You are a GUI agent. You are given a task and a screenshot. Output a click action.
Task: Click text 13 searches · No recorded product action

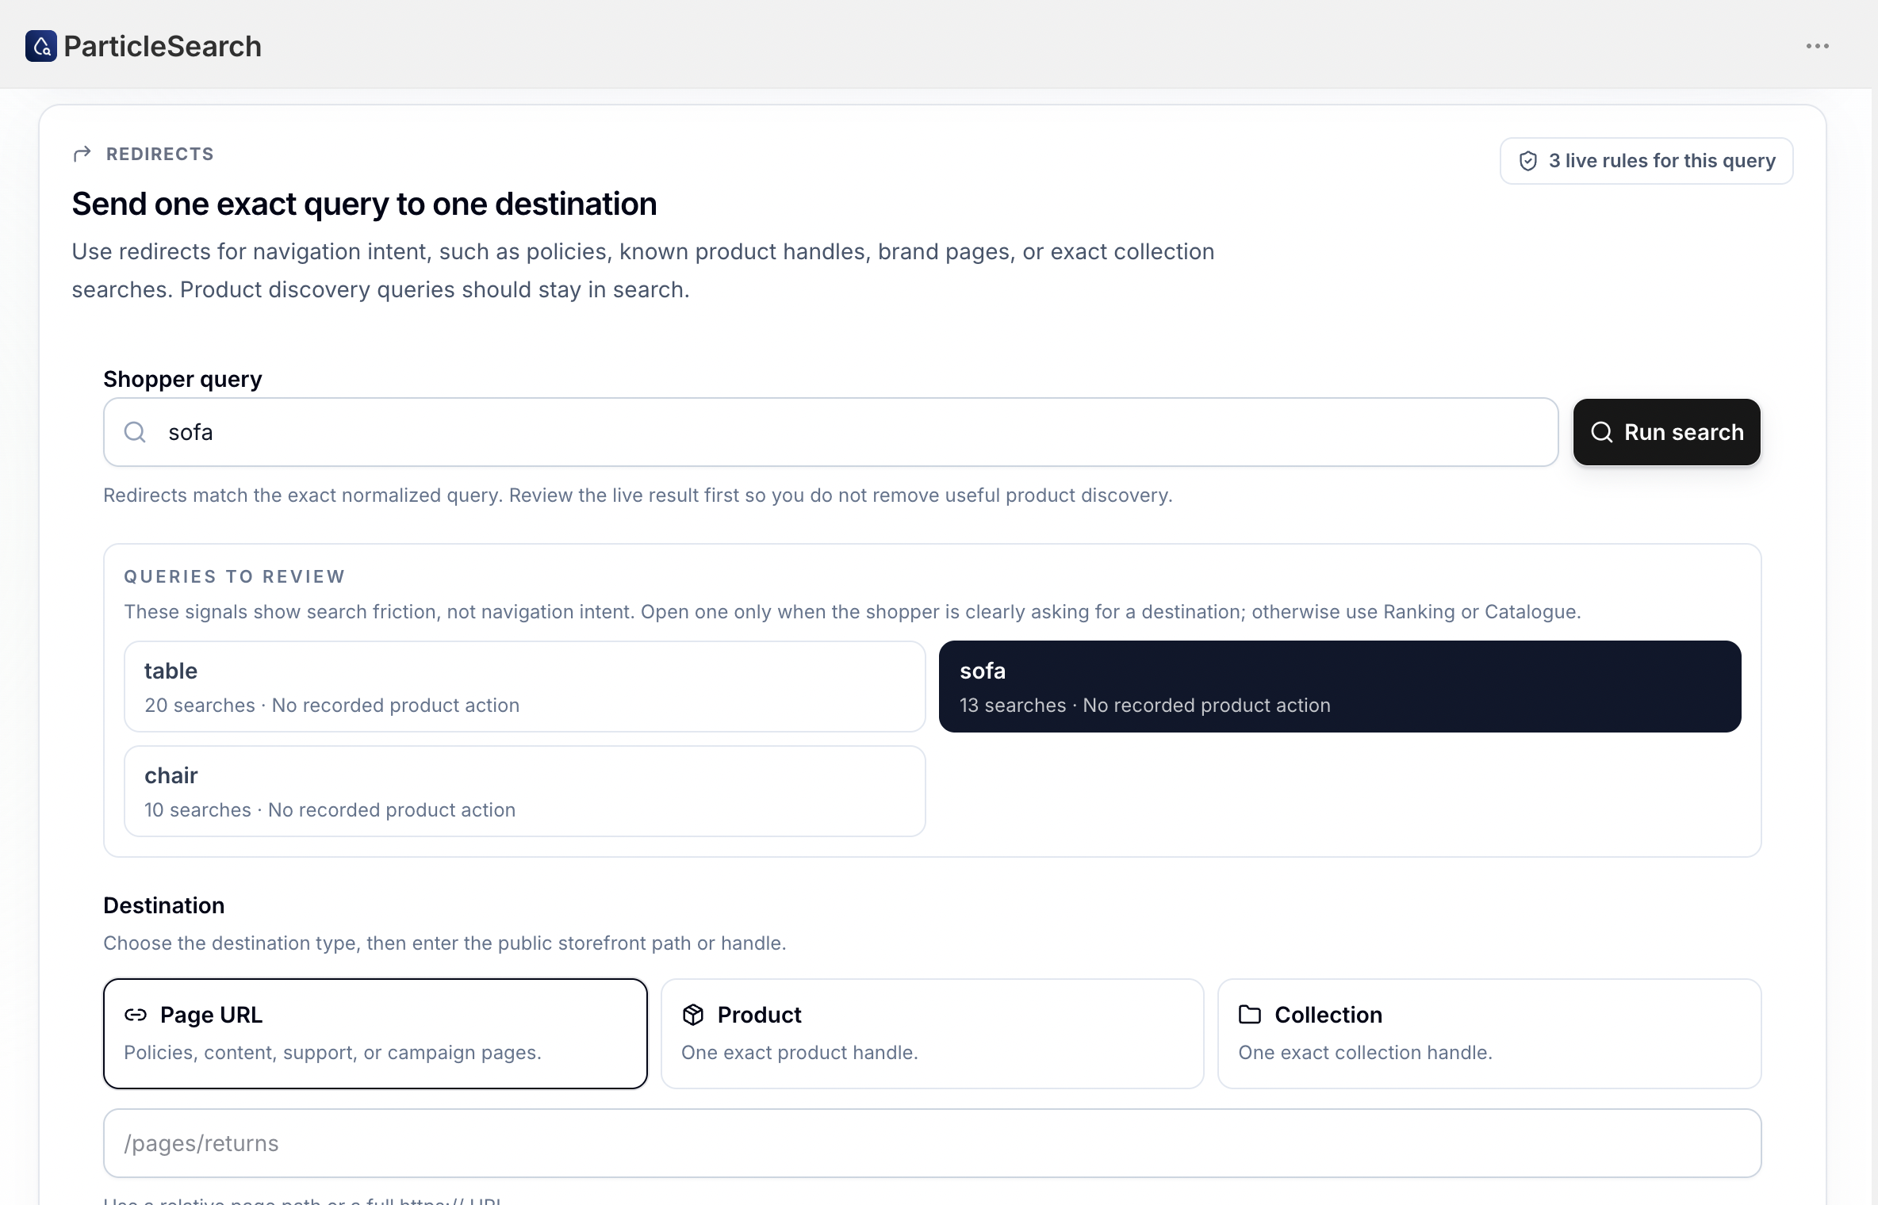[x=1145, y=706]
